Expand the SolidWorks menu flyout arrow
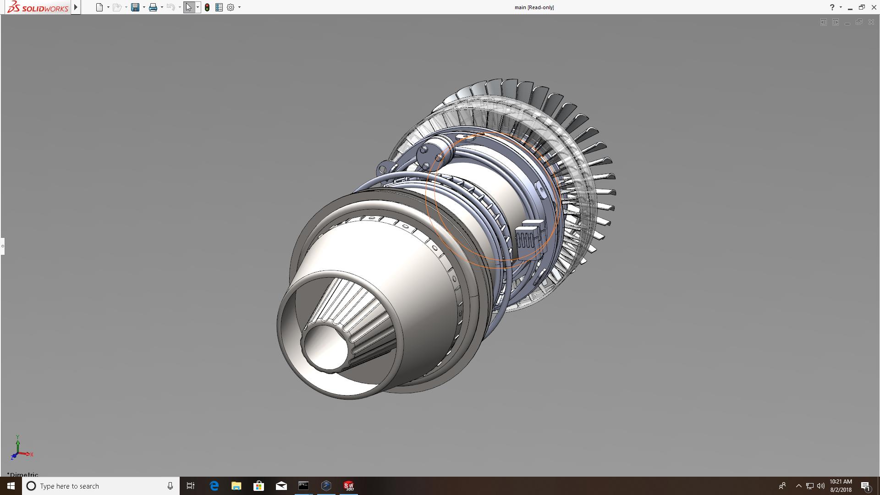The width and height of the screenshot is (880, 495). pos(76,7)
